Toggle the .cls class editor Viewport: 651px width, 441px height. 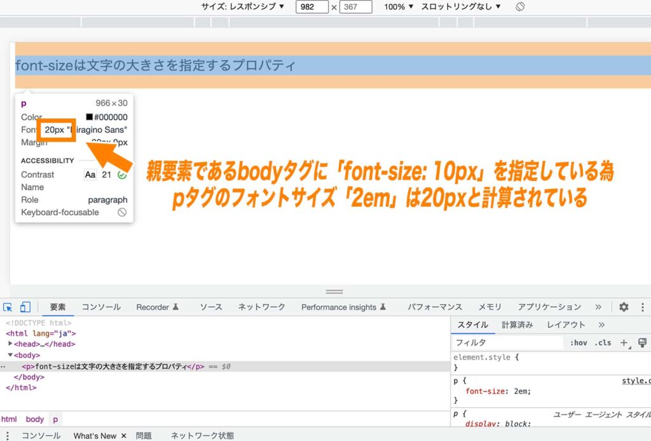[x=602, y=343]
